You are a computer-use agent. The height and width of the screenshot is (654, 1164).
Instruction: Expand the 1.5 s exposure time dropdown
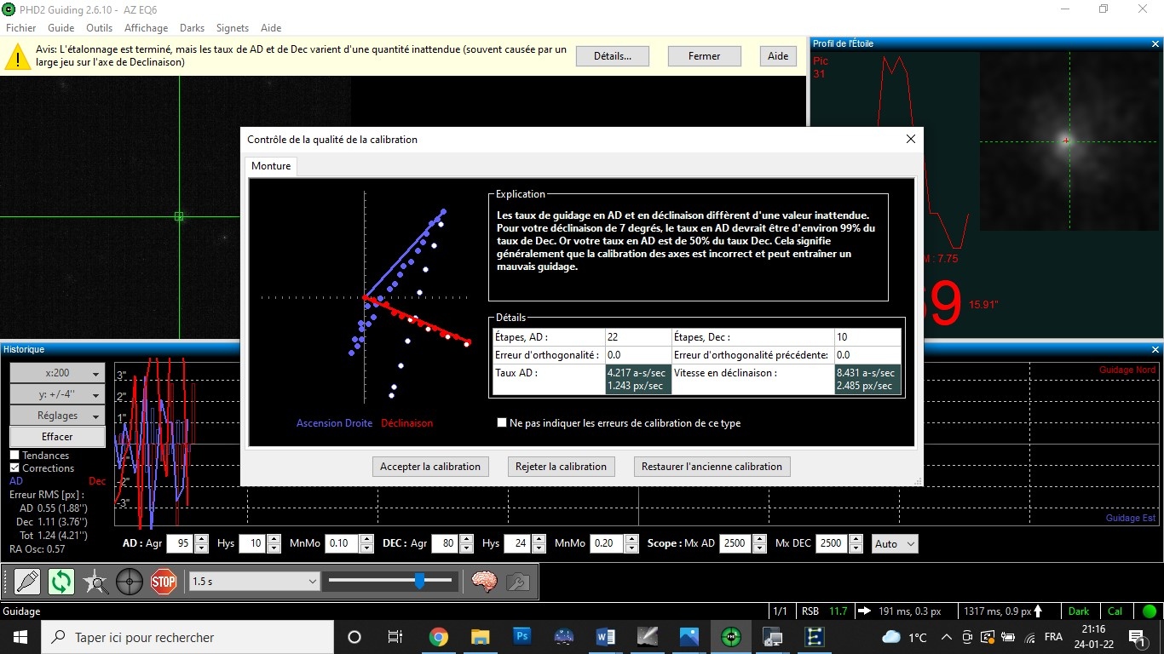(254, 581)
